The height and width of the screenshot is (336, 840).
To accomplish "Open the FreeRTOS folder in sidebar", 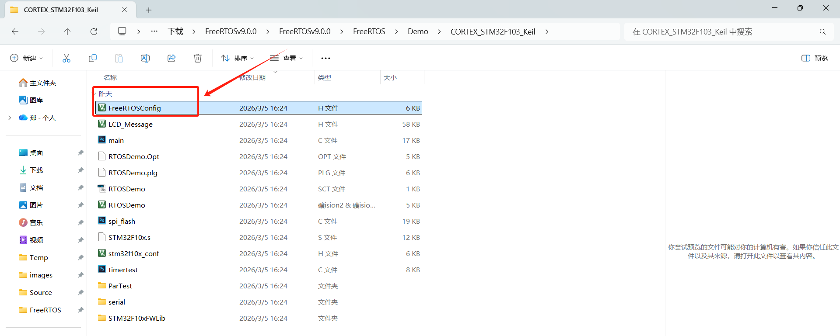I will tap(40, 310).
